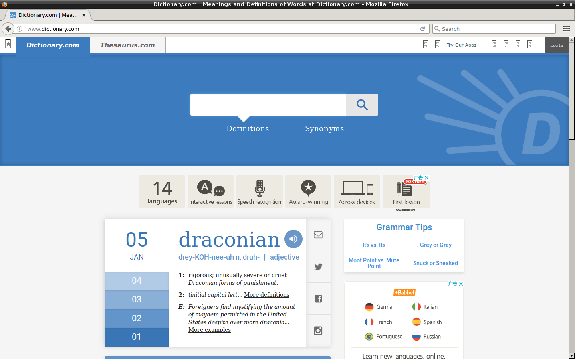This screenshot has width=575, height=359.
Task: Show site identity info icon
Action: [20, 29]
